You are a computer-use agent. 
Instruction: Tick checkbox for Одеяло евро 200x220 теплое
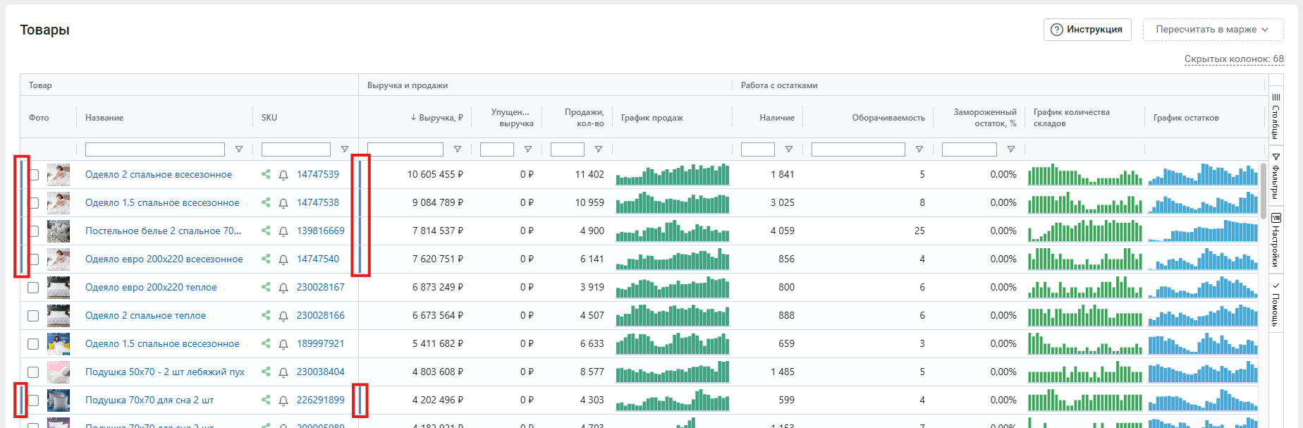point(33,288)
